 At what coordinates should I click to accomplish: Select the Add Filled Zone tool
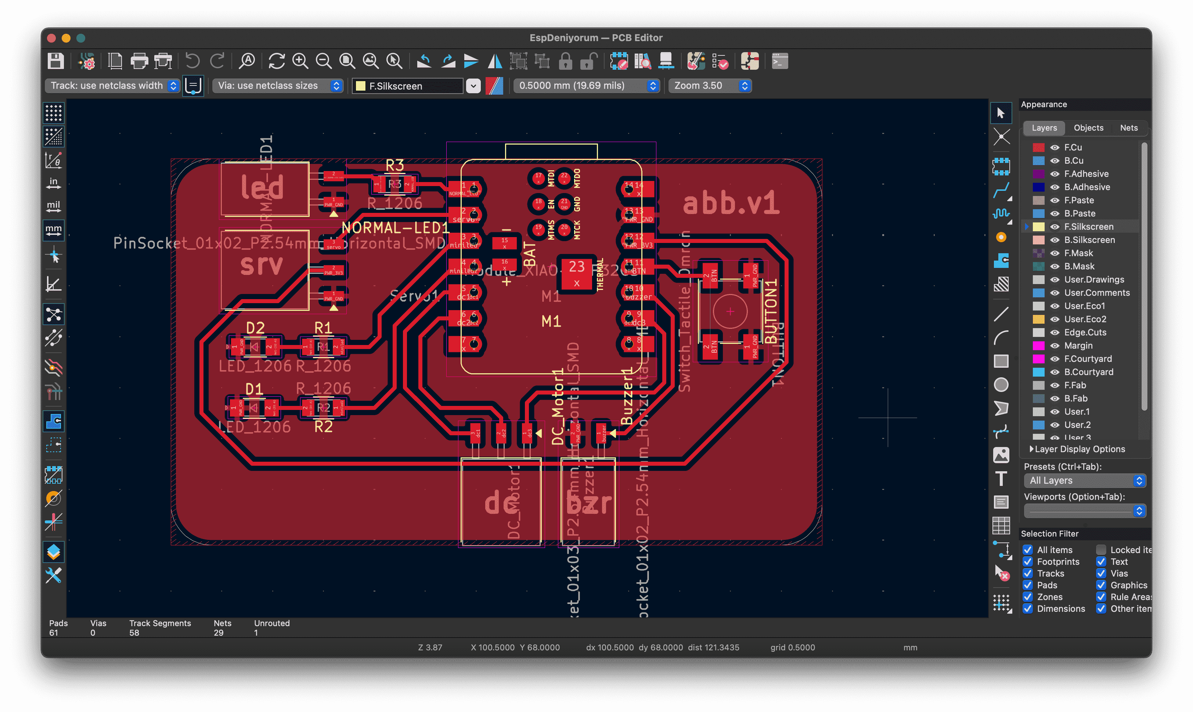tap(1001, 261)
